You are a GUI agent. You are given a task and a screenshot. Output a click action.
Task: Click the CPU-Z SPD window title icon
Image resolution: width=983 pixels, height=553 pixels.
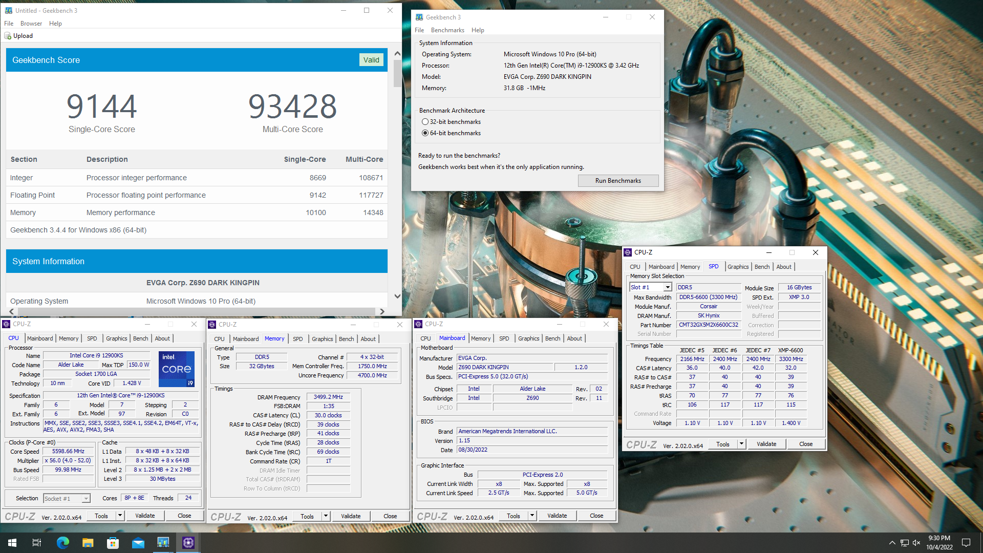[628, 252]
